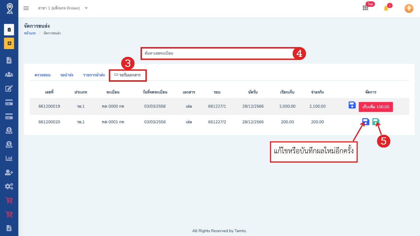Open the gears settings sidebar icon
The height and width of the screenshot is (236, 420).
[x=9, y=186]
